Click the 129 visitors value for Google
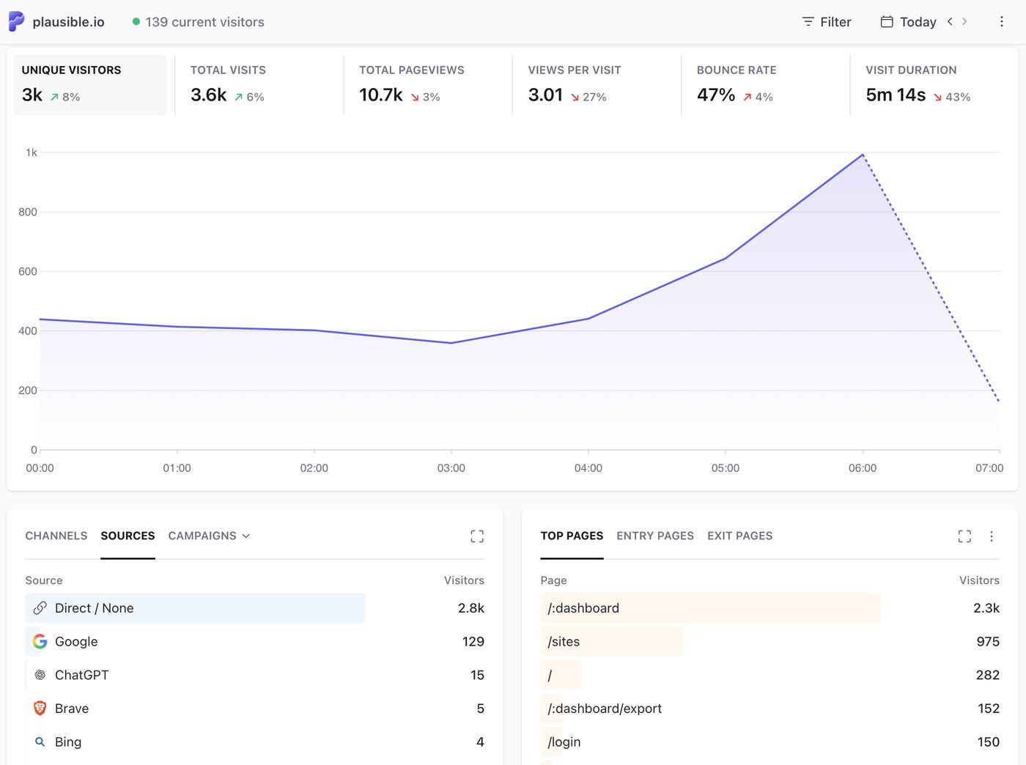The height and width of the screenshot is (765, 1026). click(473, 641)
